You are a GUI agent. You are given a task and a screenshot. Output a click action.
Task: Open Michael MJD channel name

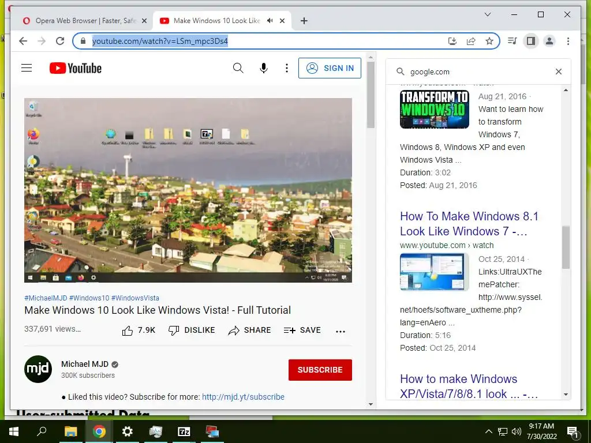click(85, 365)
